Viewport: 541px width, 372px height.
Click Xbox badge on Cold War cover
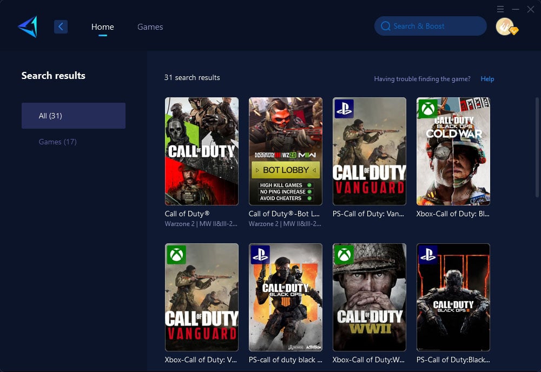click(x=428, y=109)
